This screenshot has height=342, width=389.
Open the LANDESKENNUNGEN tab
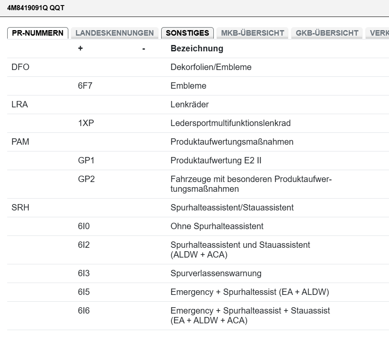[x=115, y=33]
